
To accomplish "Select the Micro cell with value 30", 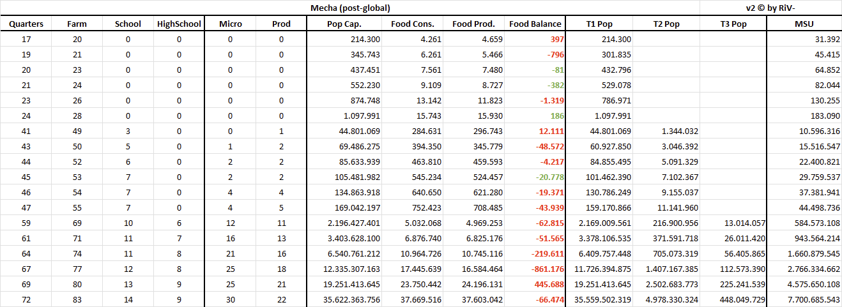I will click(230, 300).
